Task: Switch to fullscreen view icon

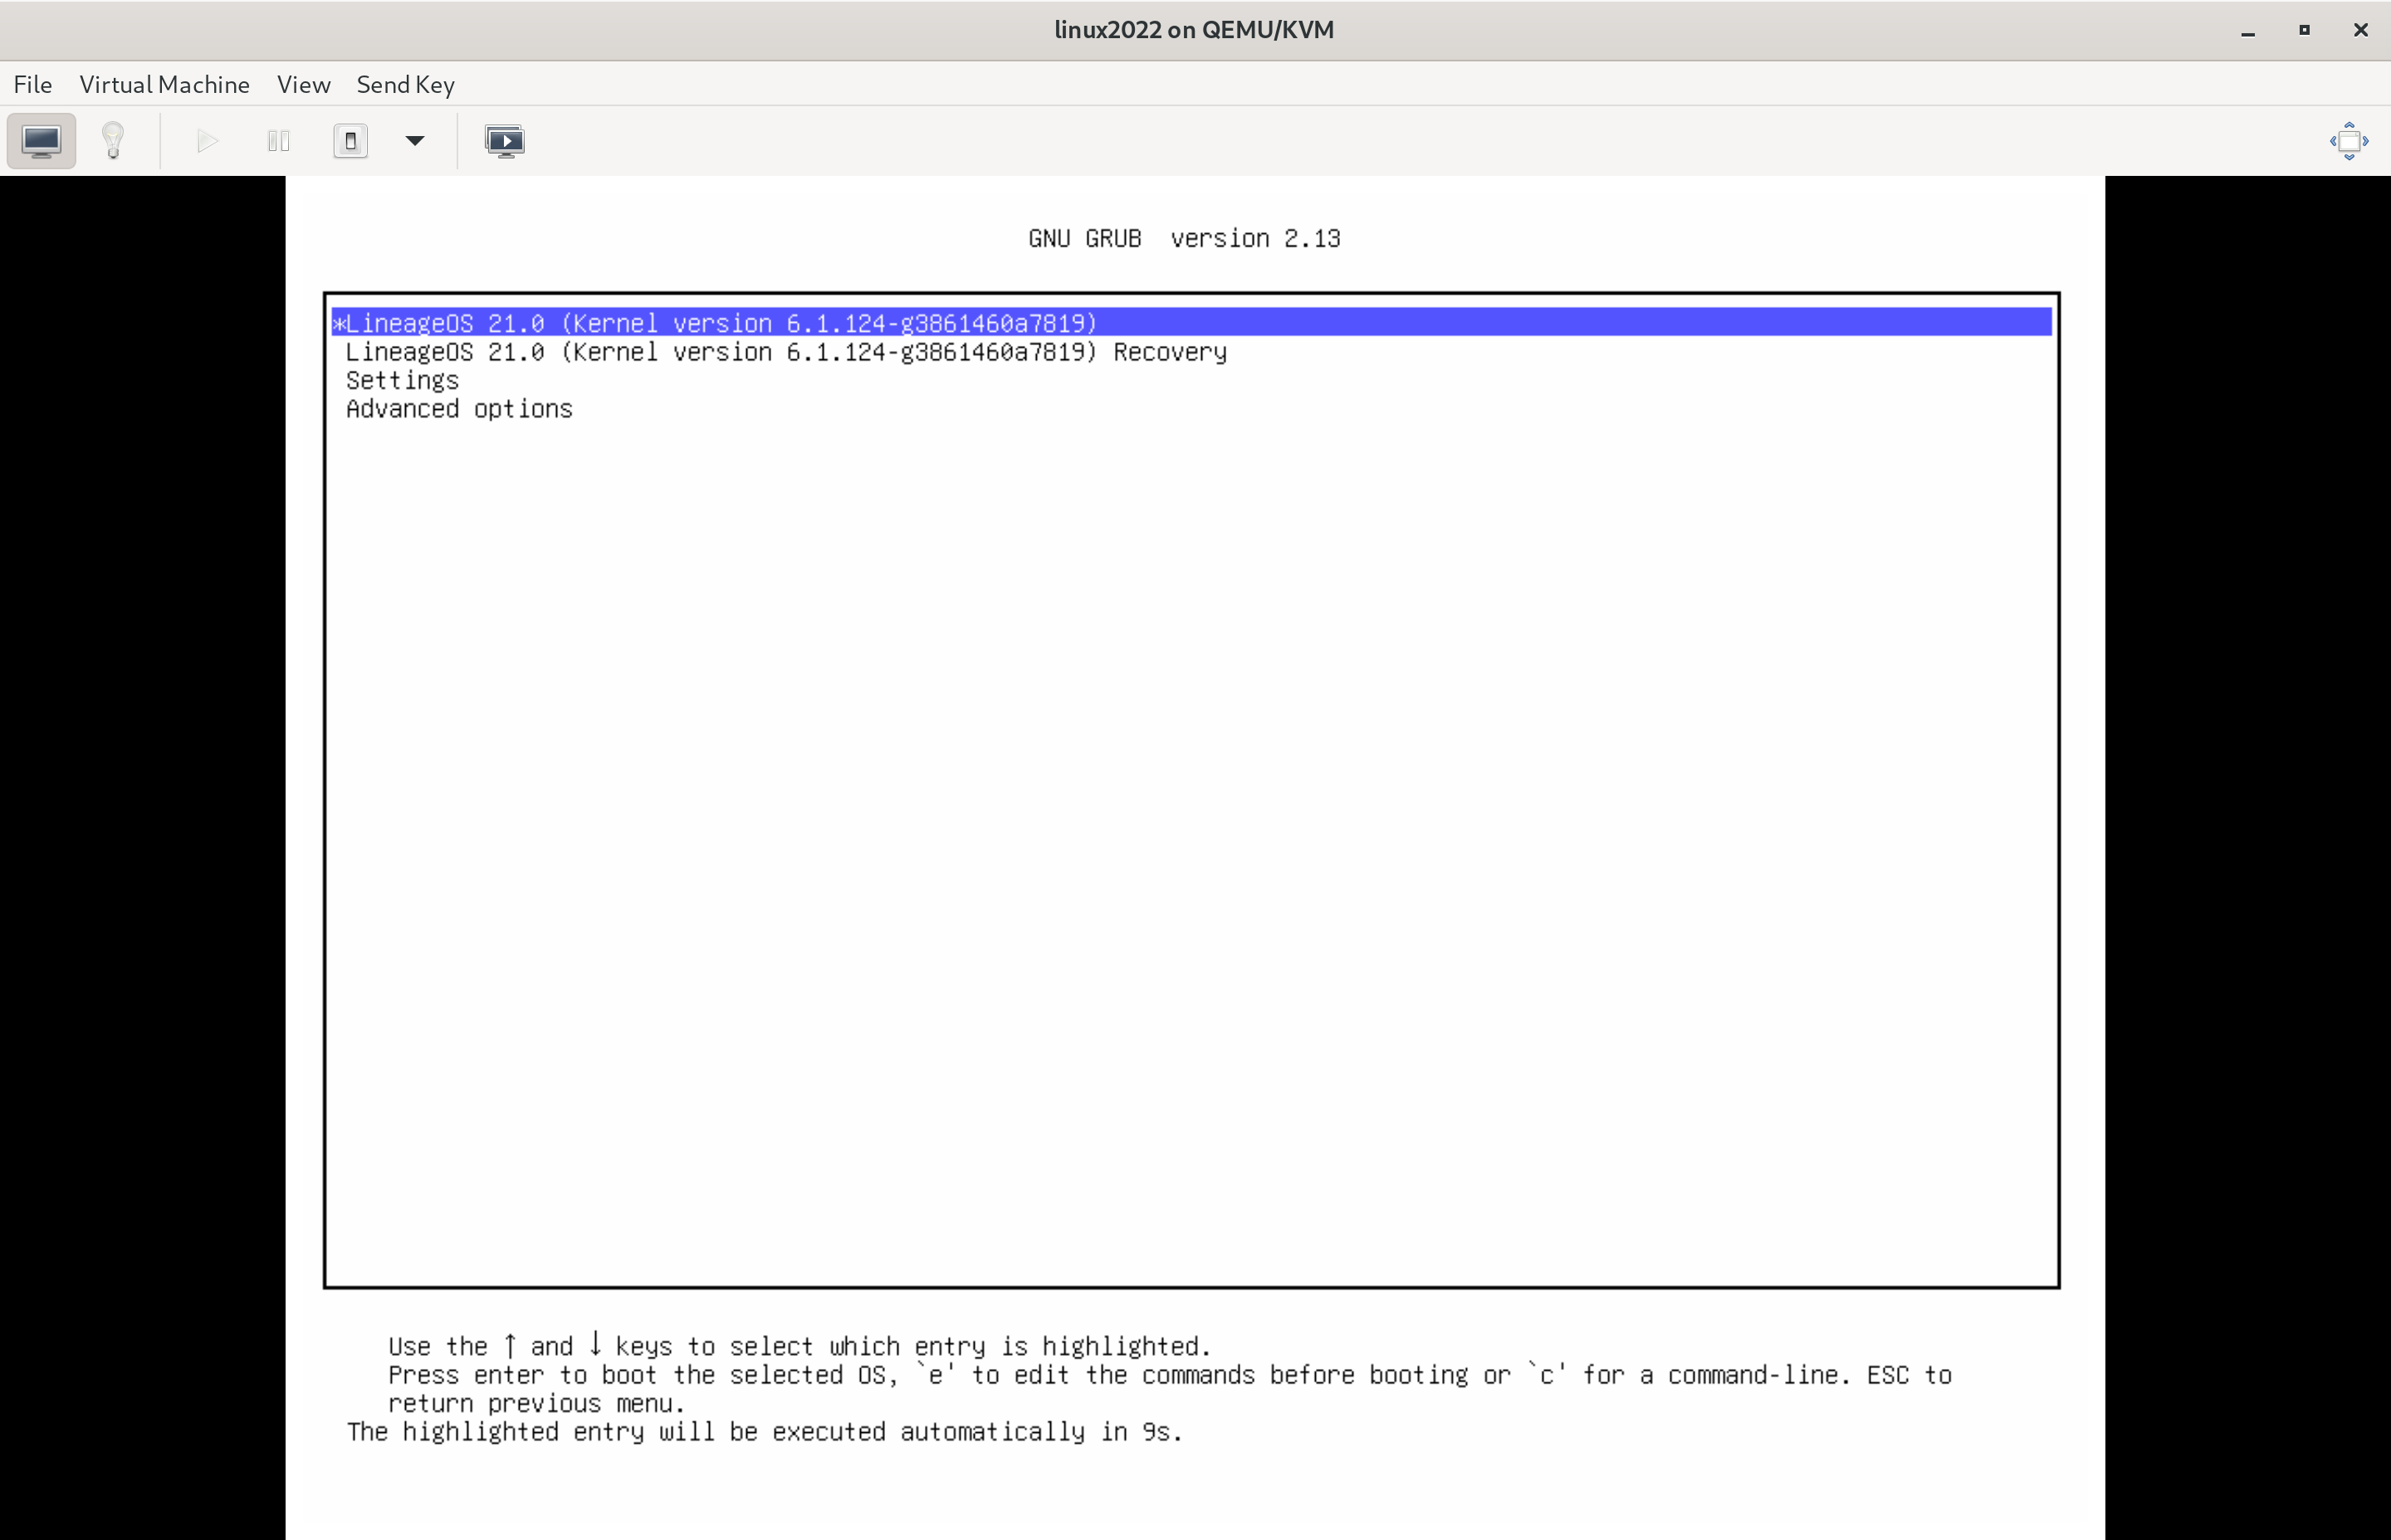Action: coord(2349,141)
